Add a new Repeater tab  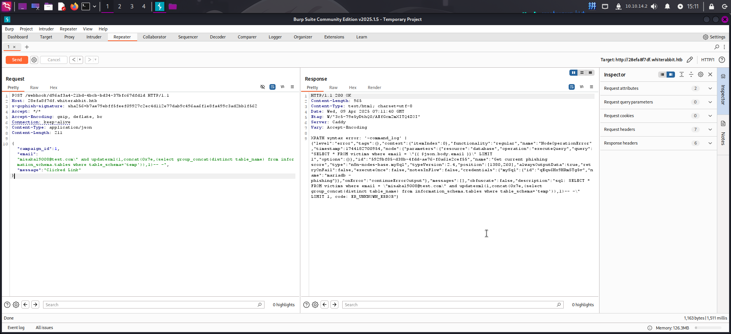point(27,47)
